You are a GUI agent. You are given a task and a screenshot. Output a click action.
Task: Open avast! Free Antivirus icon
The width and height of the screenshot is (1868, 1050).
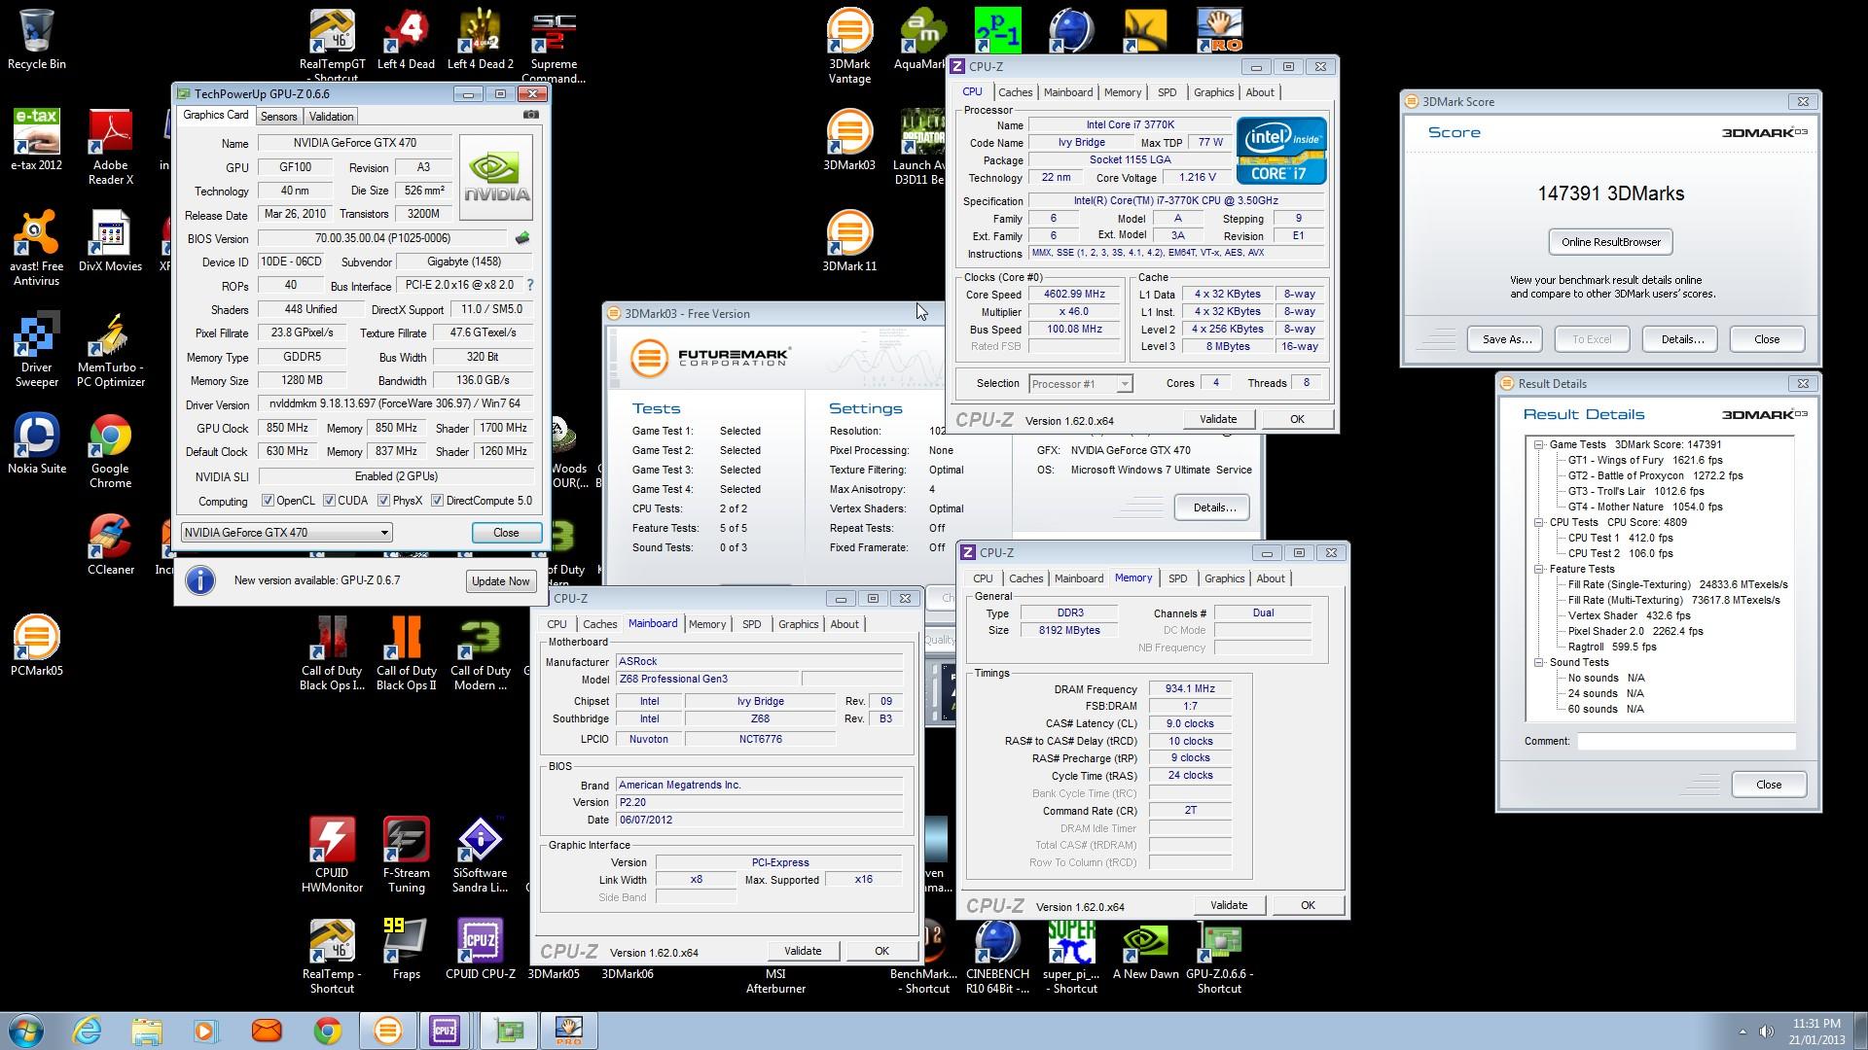pos(36,248)
